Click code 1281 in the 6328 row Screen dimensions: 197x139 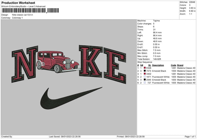(x=174, y=68)
